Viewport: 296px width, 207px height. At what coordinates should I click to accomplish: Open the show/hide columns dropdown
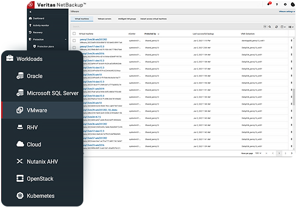pyautogui.click(x=283, y=27)
